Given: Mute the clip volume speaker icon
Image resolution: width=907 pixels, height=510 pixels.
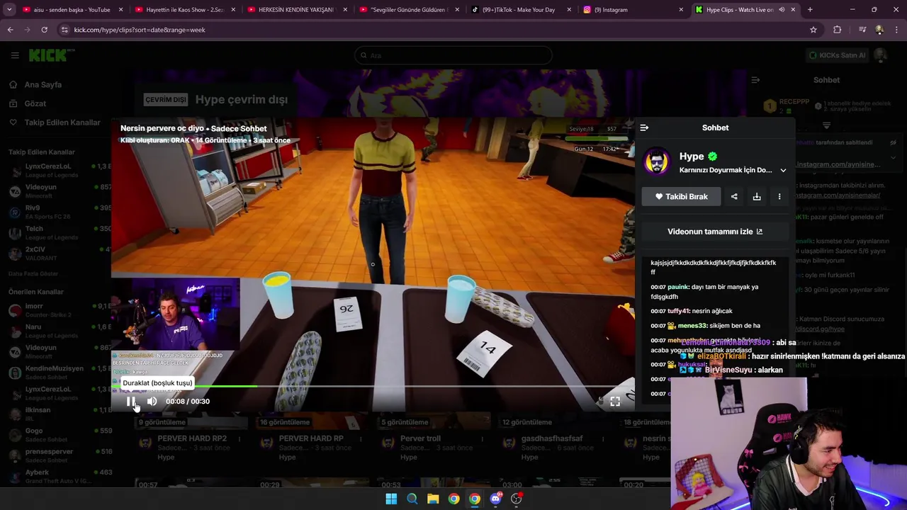Looking at the screenshot, I should pyautogui.click(x=152, y=402).
